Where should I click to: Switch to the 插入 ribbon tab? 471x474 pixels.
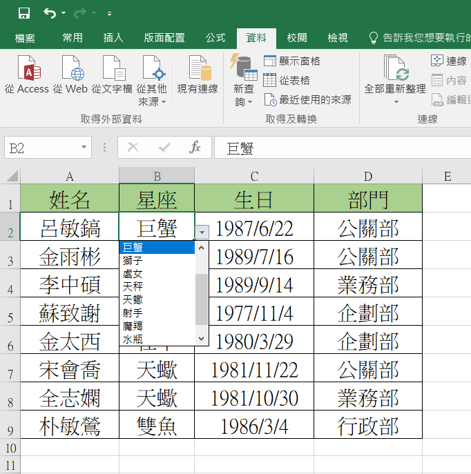[x=113, y=38]
